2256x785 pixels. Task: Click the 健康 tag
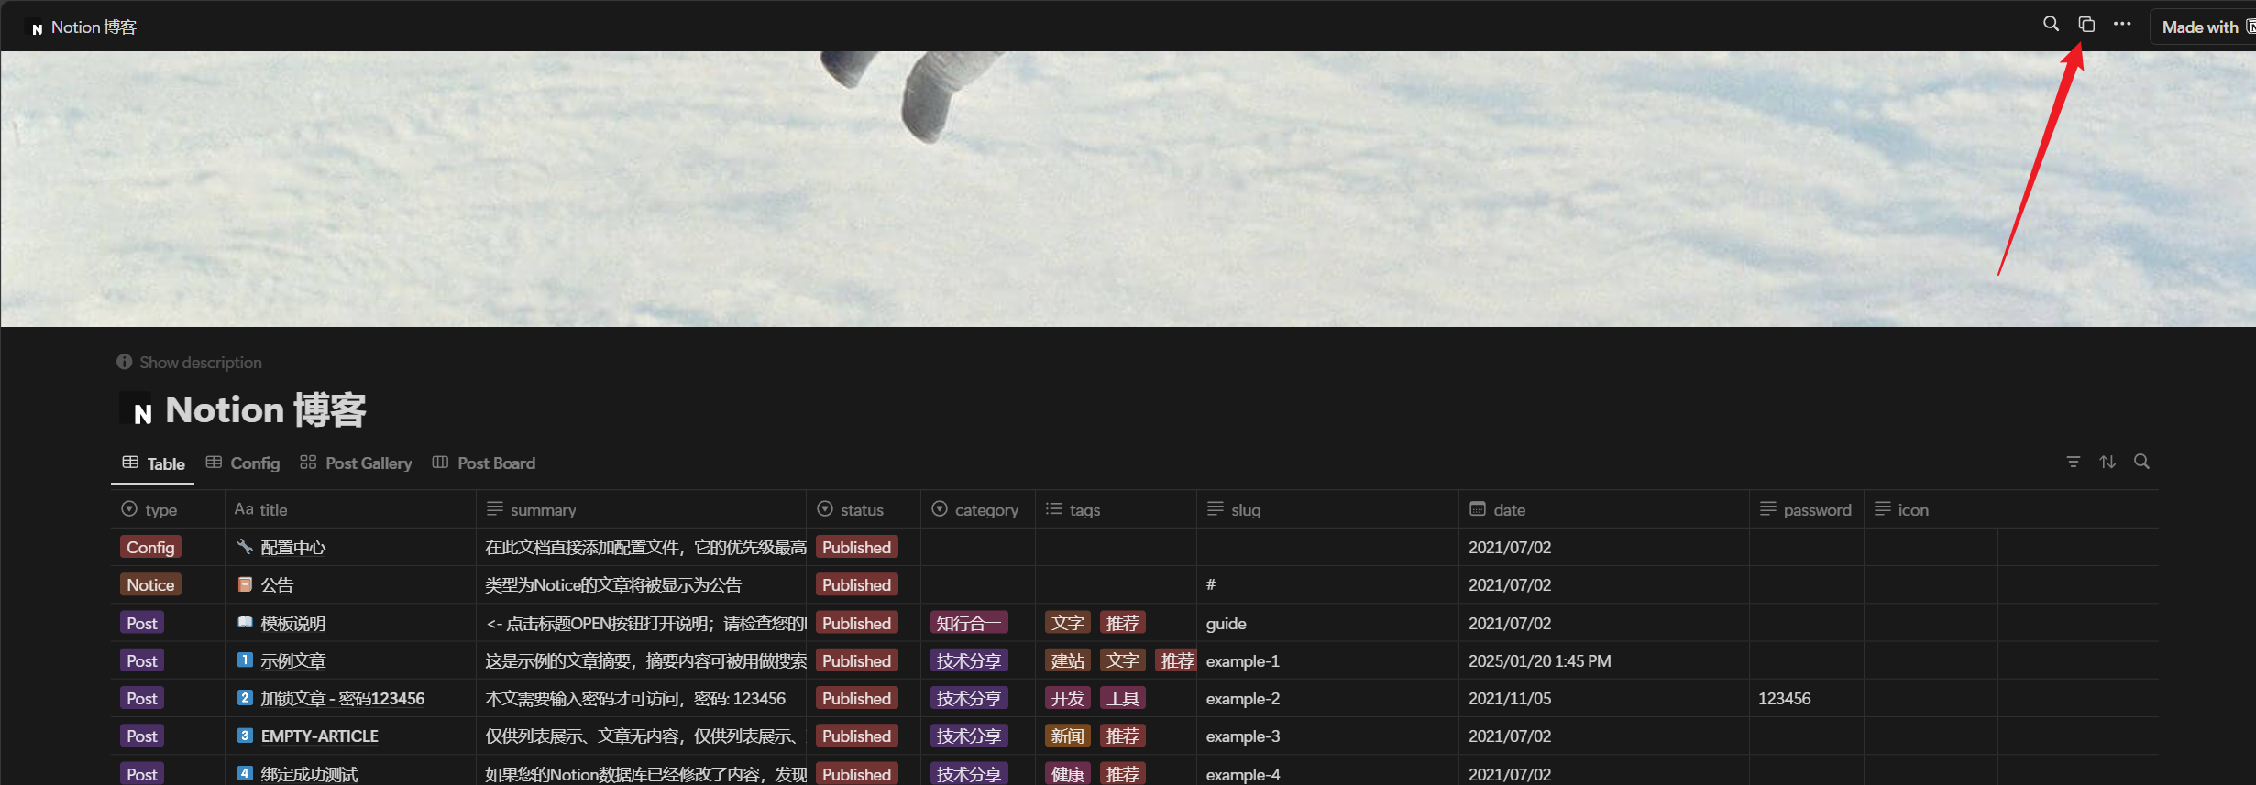[x=1067, y=774]
